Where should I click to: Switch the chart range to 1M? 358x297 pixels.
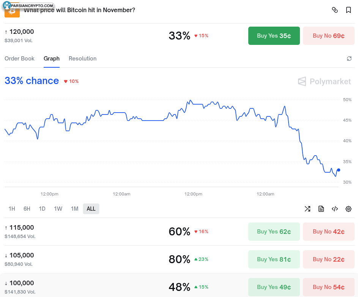(74, 209)
